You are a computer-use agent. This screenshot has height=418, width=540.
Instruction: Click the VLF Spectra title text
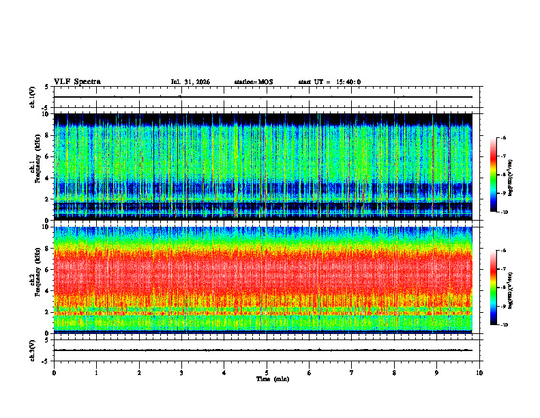77,82
